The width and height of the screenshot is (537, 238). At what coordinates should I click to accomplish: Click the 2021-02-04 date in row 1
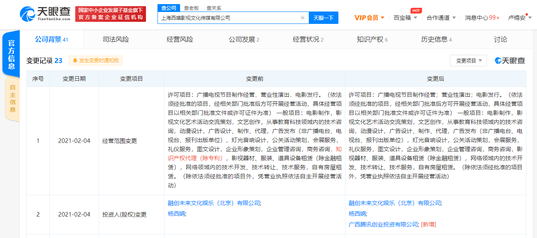pos(74,141)
